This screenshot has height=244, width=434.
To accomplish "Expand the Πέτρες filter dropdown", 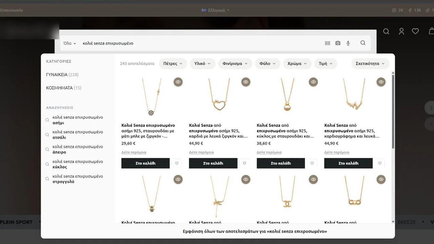I will click(173, 63).
